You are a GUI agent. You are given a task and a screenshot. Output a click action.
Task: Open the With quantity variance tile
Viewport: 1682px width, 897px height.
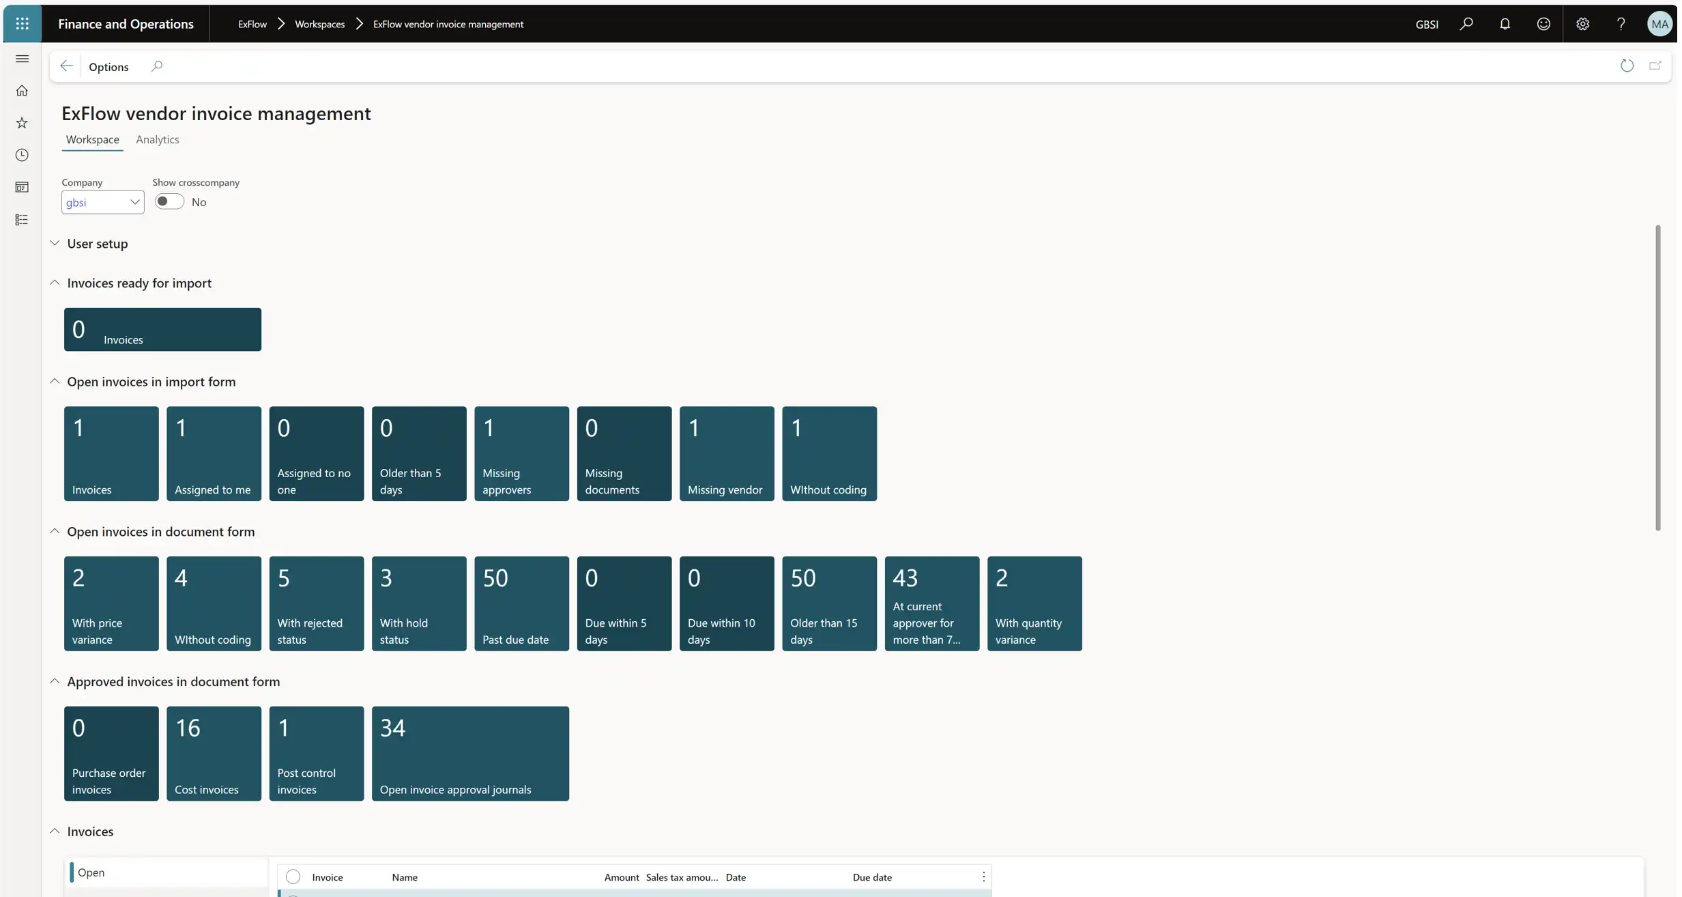1034,603
